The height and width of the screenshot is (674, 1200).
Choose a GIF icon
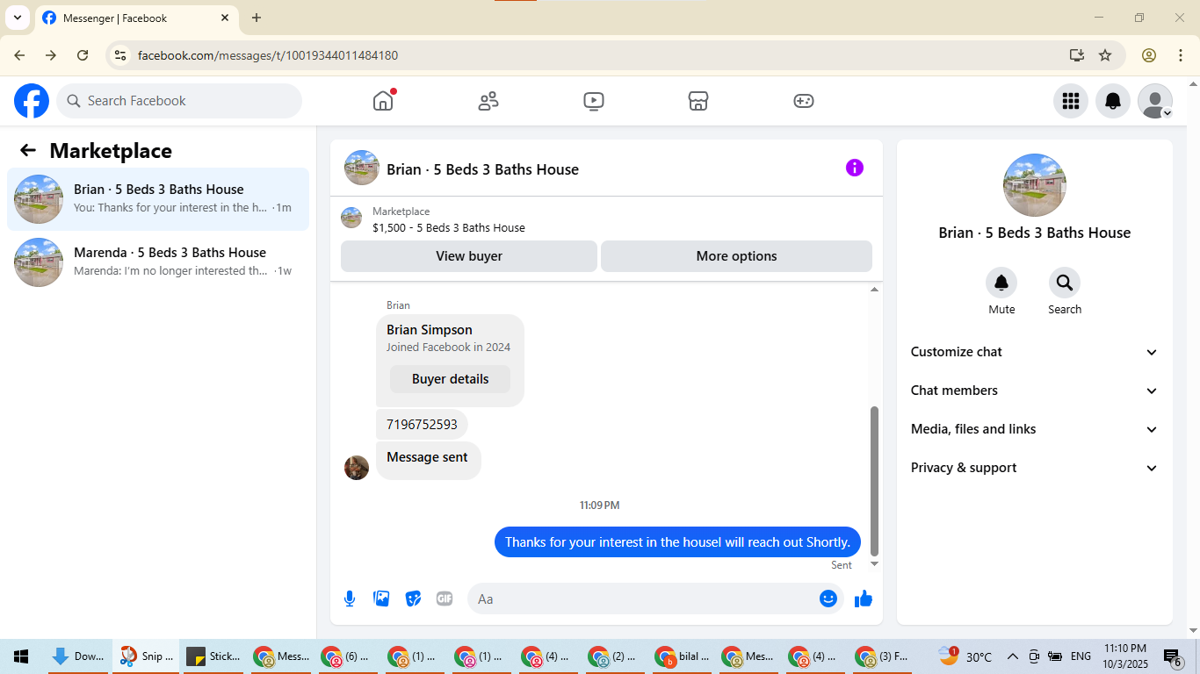445,599
